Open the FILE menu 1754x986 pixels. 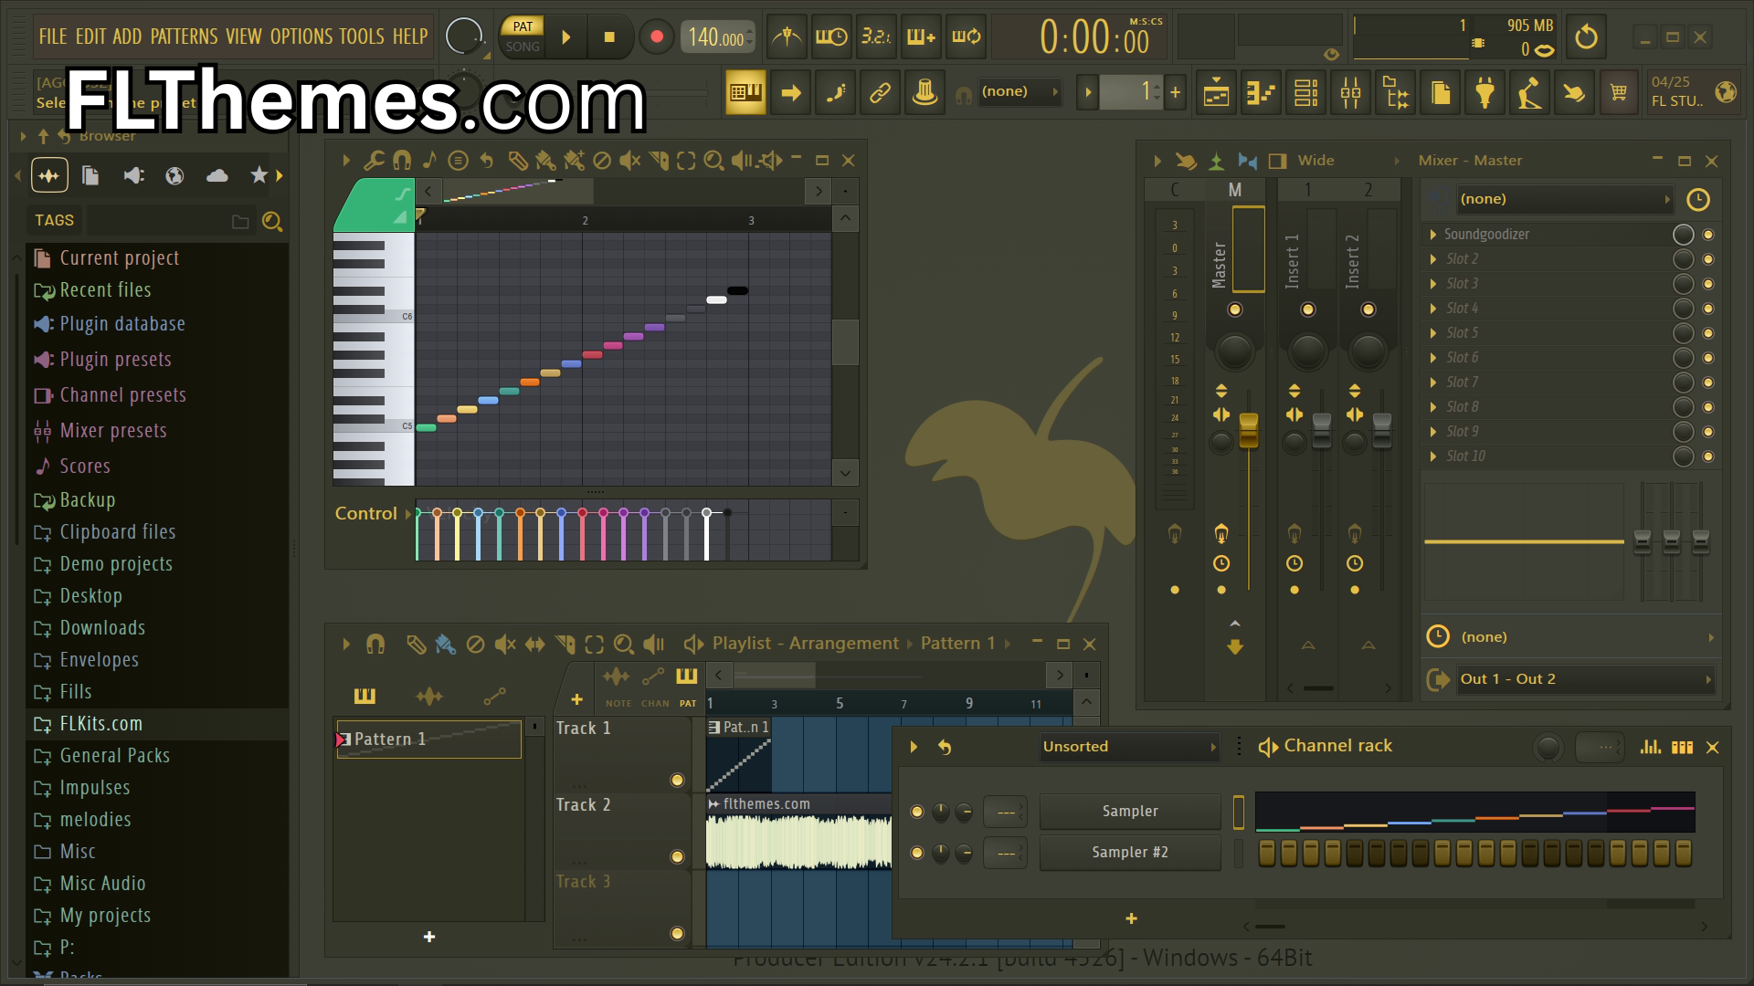(x=53, y=37)
